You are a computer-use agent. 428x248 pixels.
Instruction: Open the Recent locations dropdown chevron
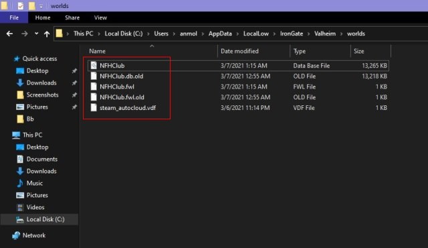36,33
